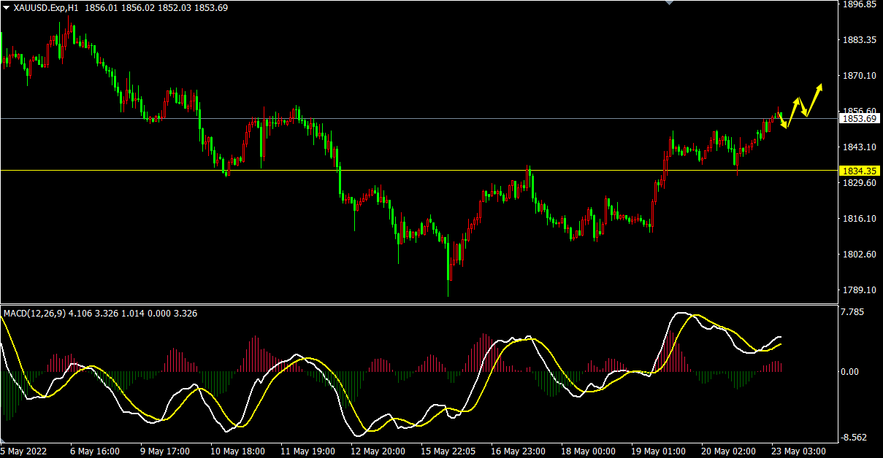
Task: Click the -8.562 MACD scale value
Action: pyautogui.click(x=855, y=438)
